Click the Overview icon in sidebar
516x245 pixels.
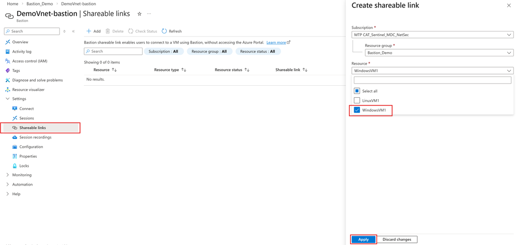pos(8,42)
